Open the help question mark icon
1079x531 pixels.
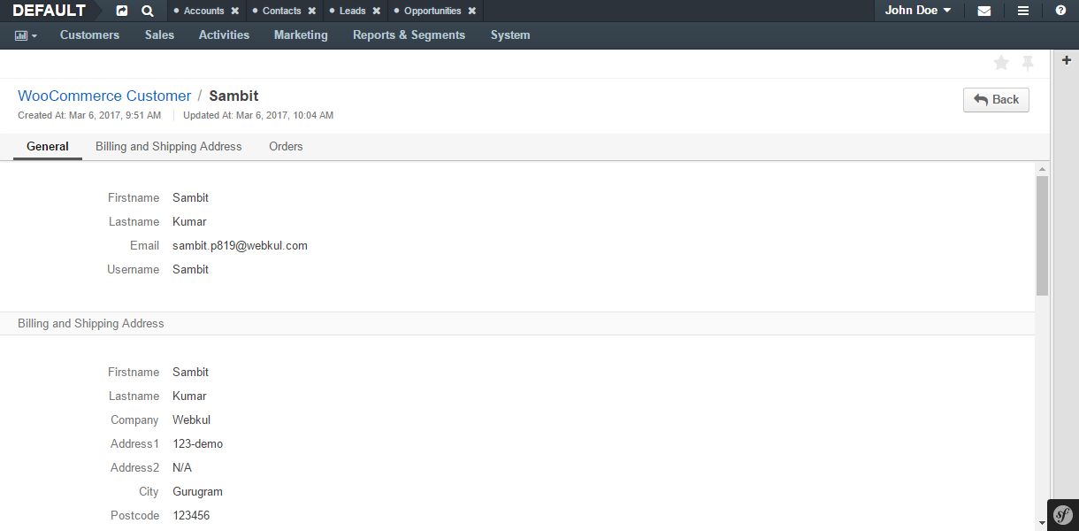pyautogui.click(x=1060, y=11)
